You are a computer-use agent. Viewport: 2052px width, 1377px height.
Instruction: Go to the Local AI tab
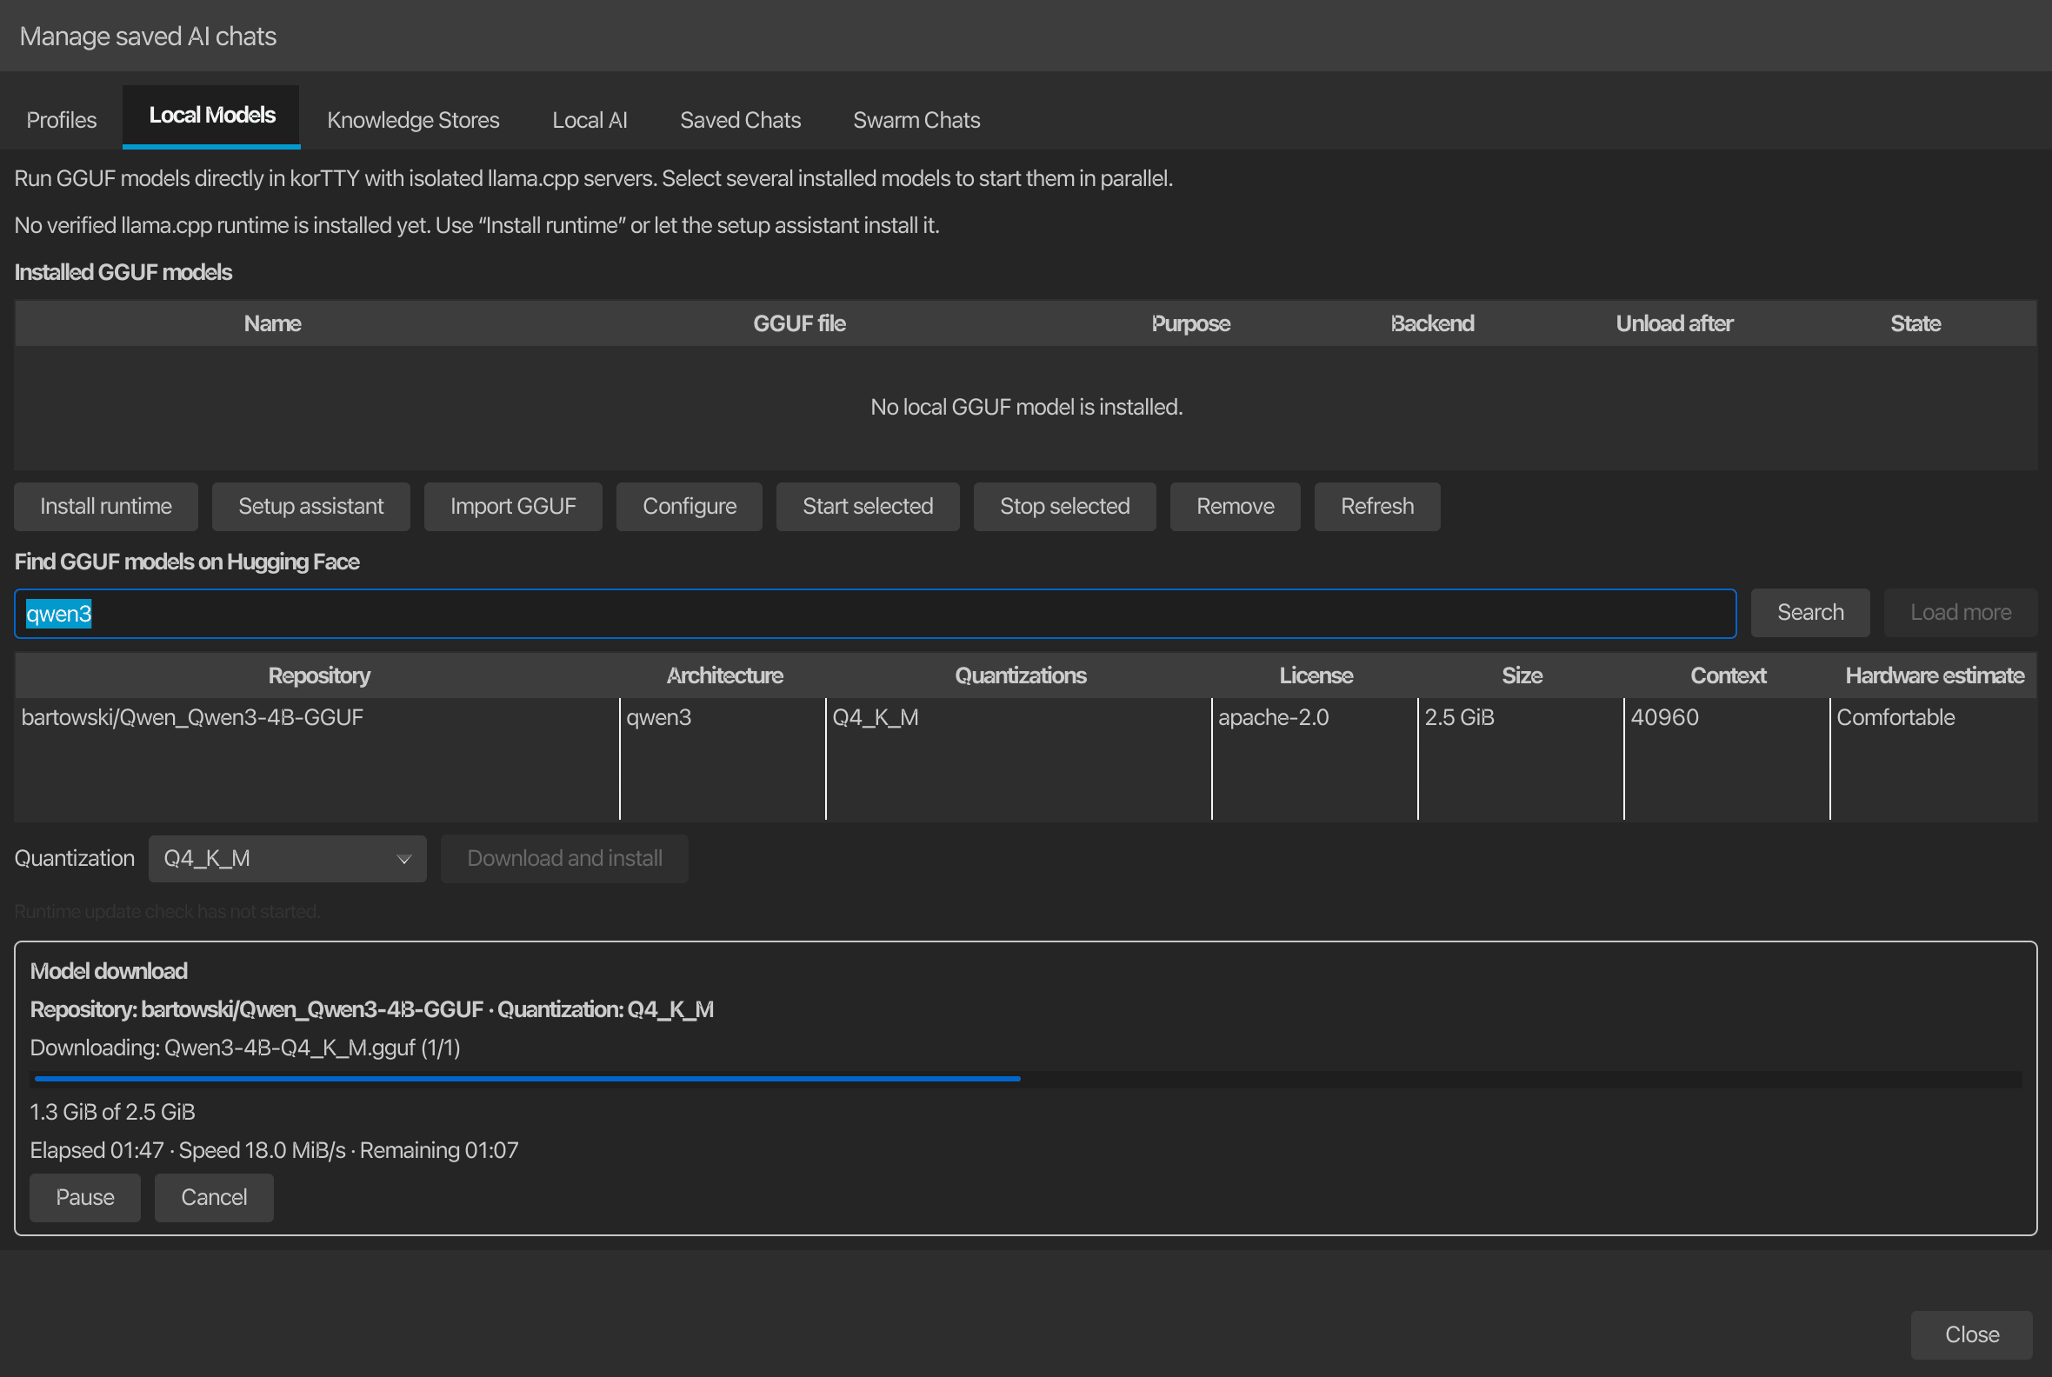590,119
